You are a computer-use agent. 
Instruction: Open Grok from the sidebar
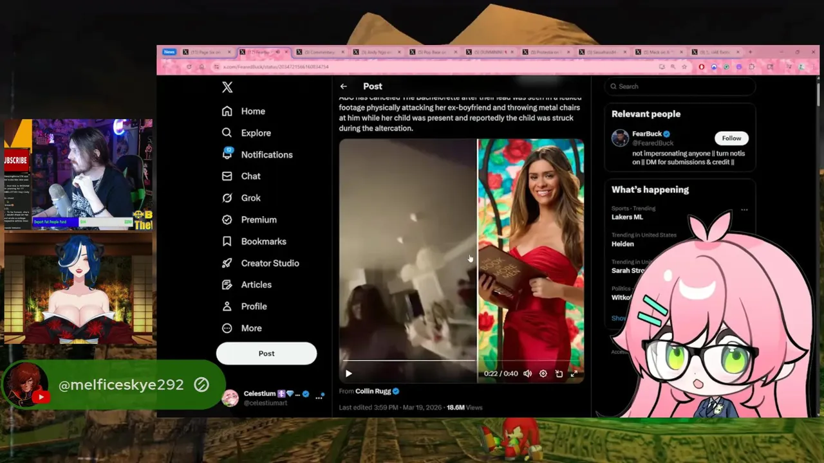[x=241, y=198]
